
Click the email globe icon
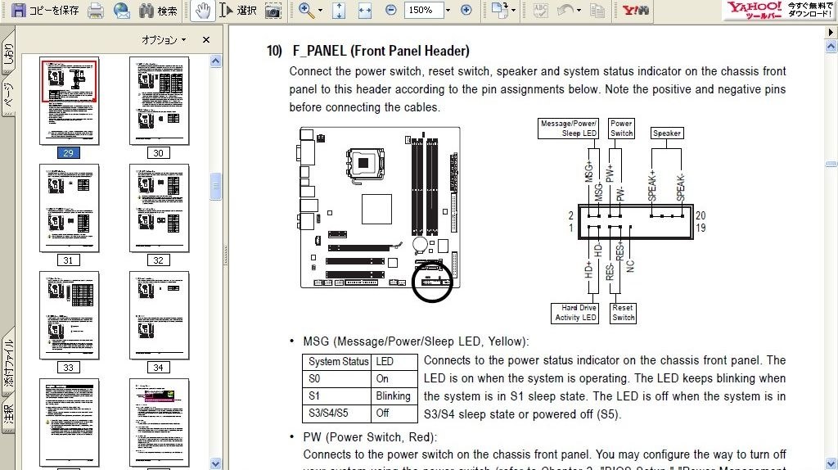pyautogui.click(x=122, y=10)
